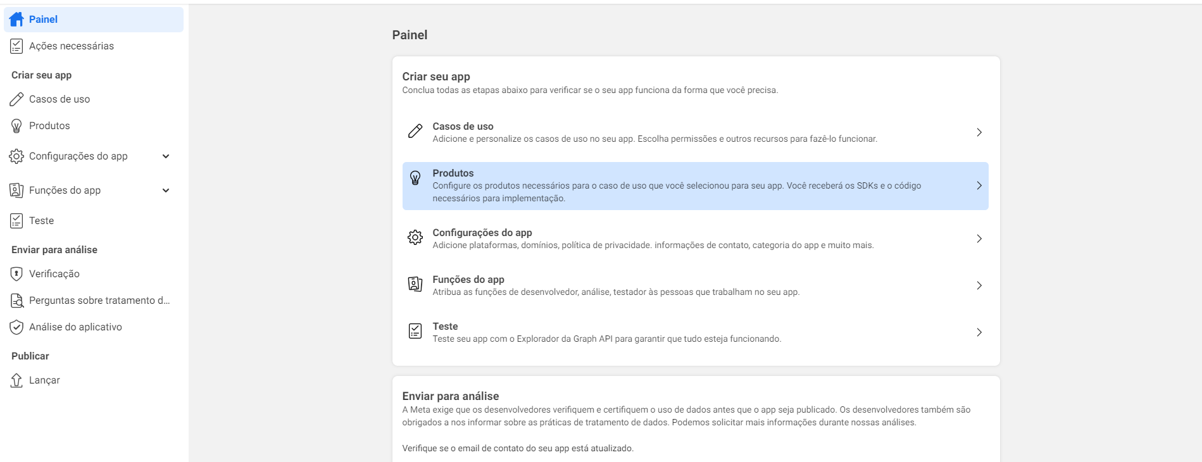Screen dimensions: 1202x462
Task: Click the Produtos chevron in the dashboard
Action: (x=979, y=185)
